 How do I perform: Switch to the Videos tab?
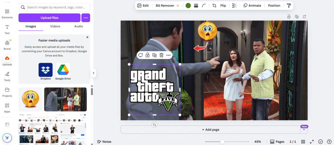coord(55,26)
